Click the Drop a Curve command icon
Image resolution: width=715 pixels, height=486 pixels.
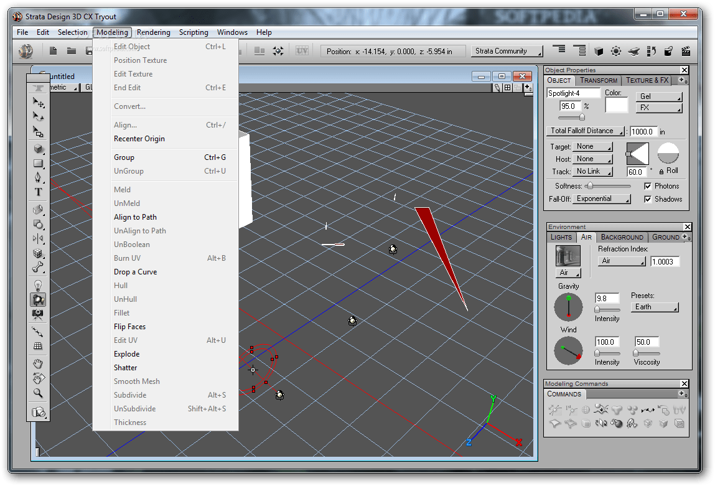pyautogui.click(x=602, y=409)
